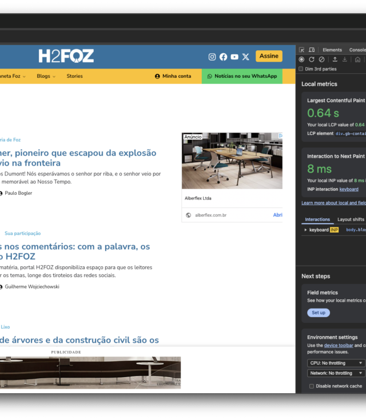366x420 pixels.
Task: Click the upload trace icon
Action: pos(335,59)
